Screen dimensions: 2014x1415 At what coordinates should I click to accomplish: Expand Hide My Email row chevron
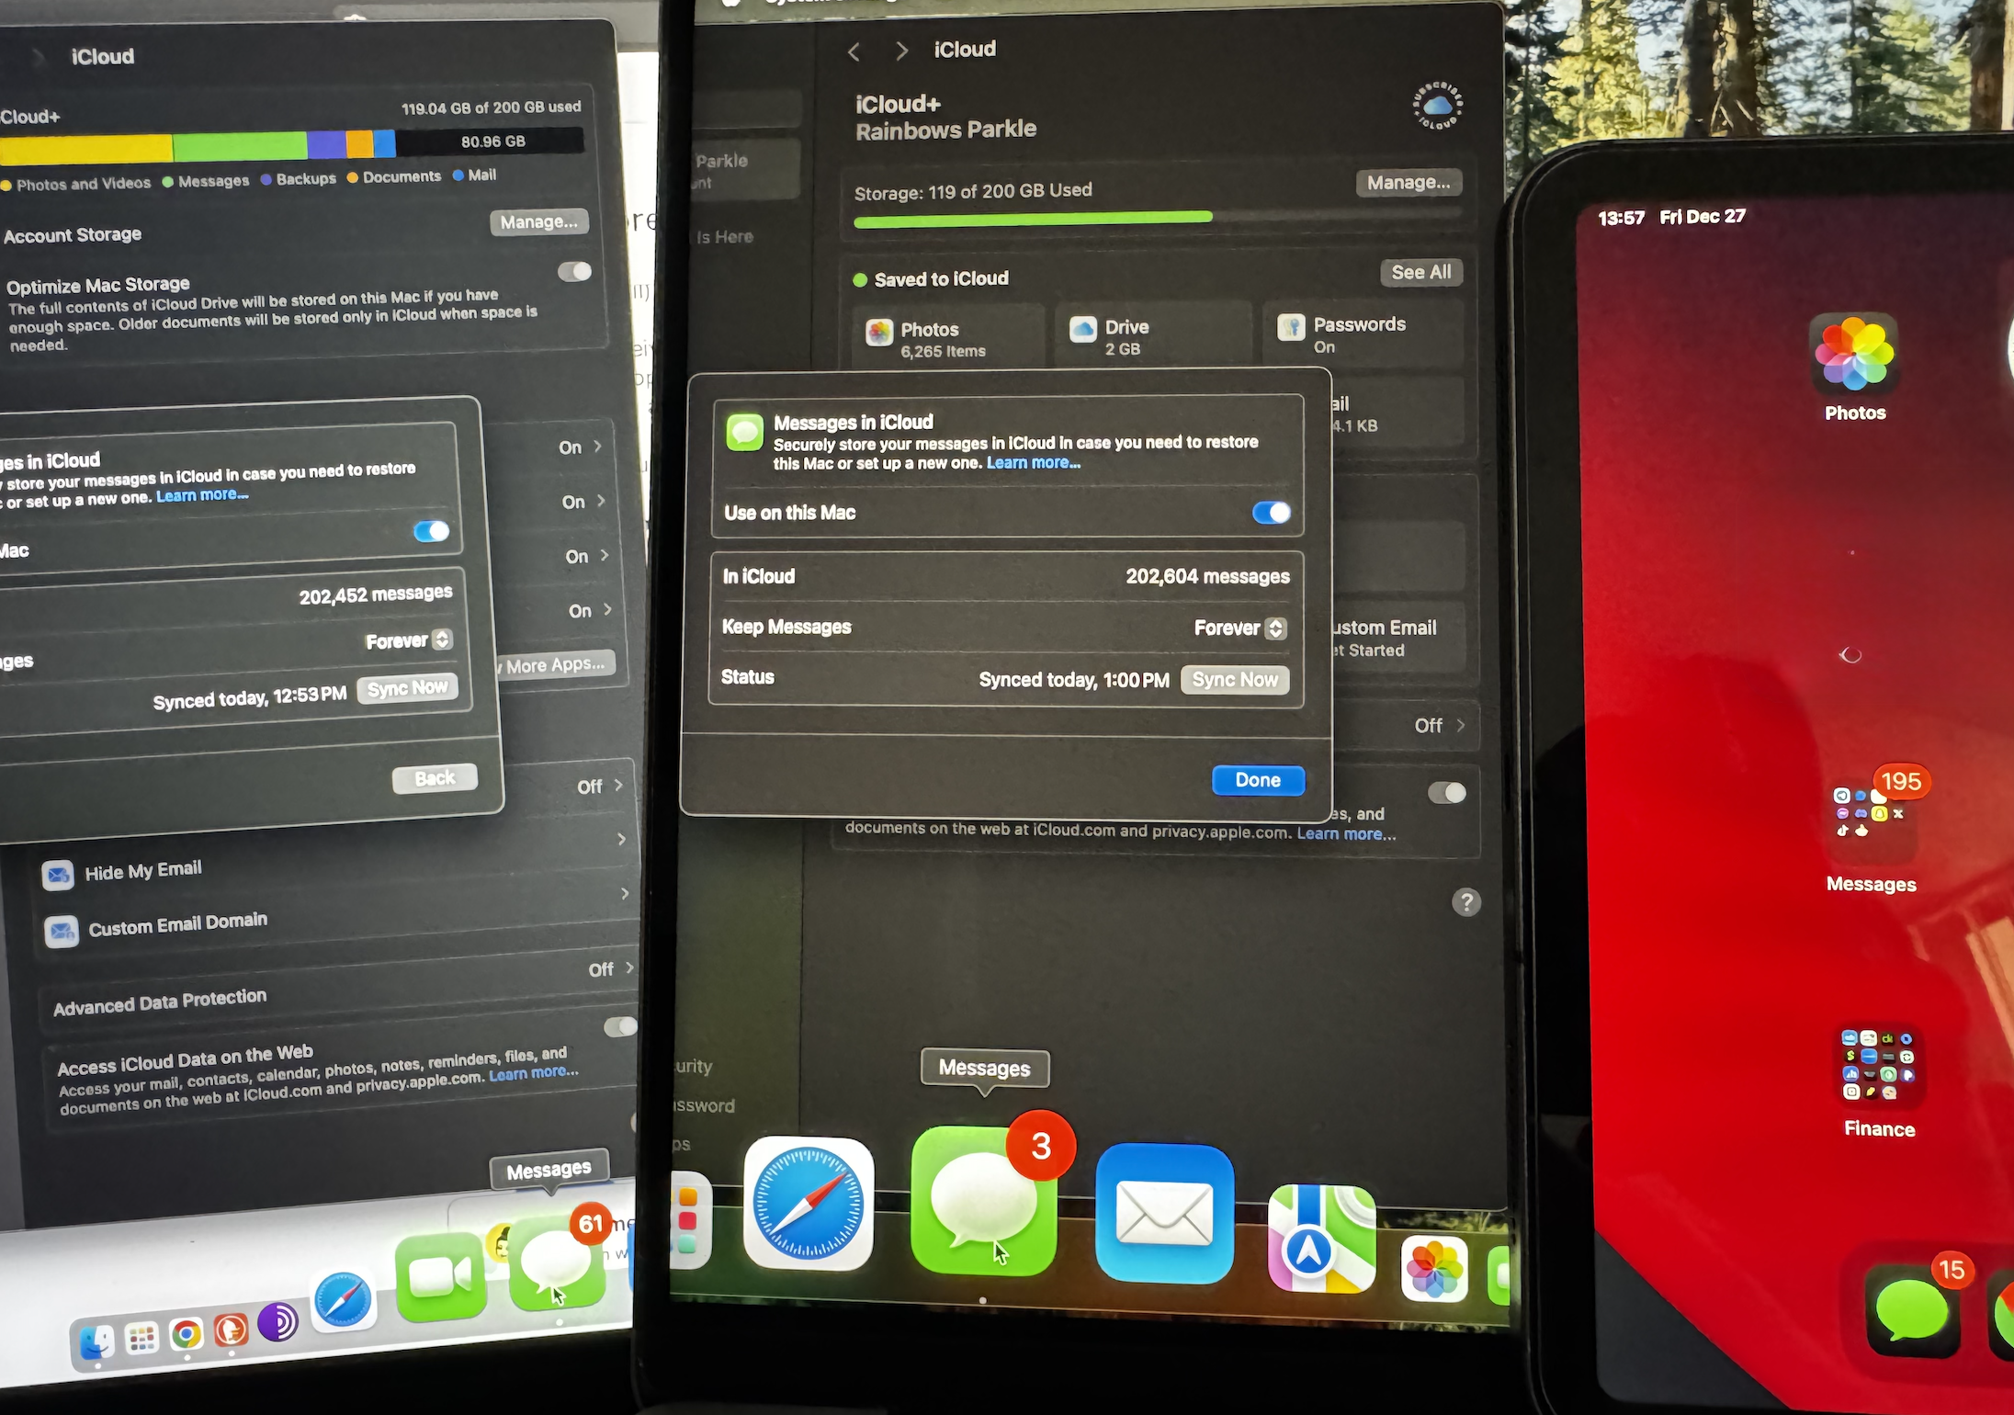[x=622, y=839]
